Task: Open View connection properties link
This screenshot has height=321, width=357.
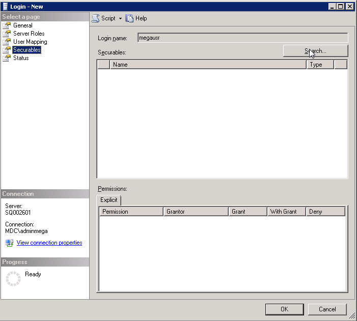Action: [49, 243]
